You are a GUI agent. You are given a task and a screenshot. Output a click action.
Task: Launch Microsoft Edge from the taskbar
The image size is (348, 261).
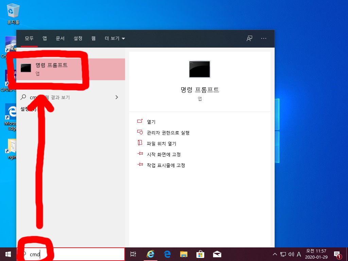tap(167, 254)
